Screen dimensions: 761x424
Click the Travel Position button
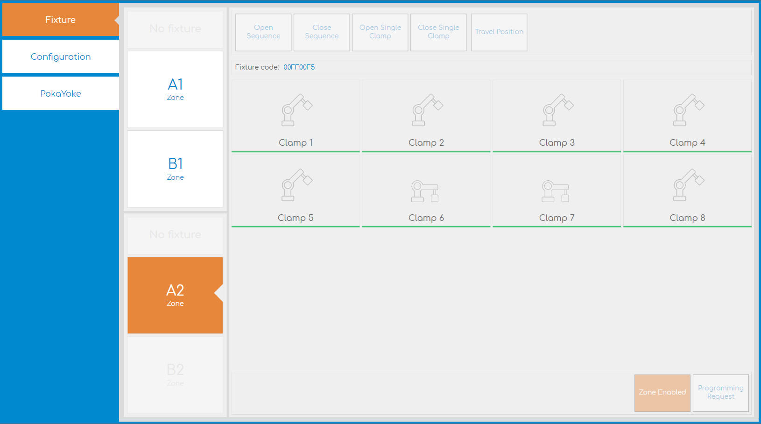[499, 32]
